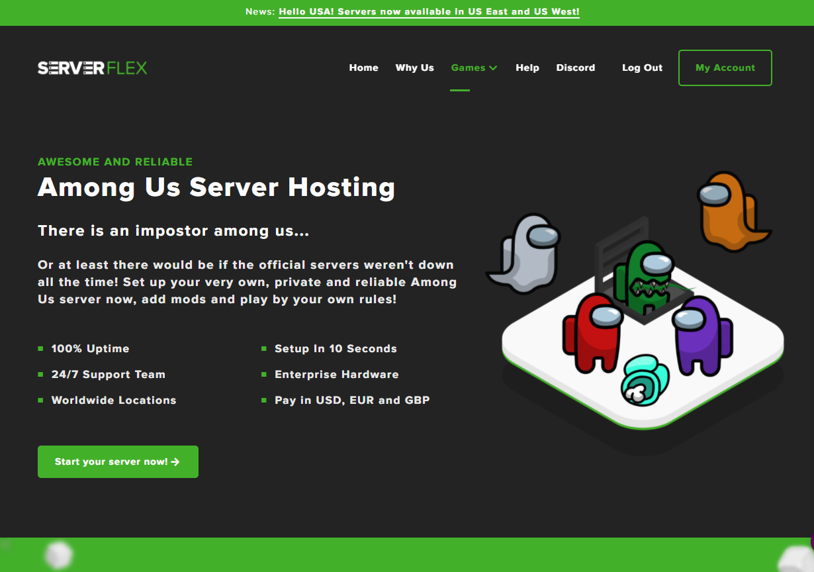Click the orange ghost crewmate
Image resolution: width=814 pixels, height=572 pixels.
coord(733,211)
